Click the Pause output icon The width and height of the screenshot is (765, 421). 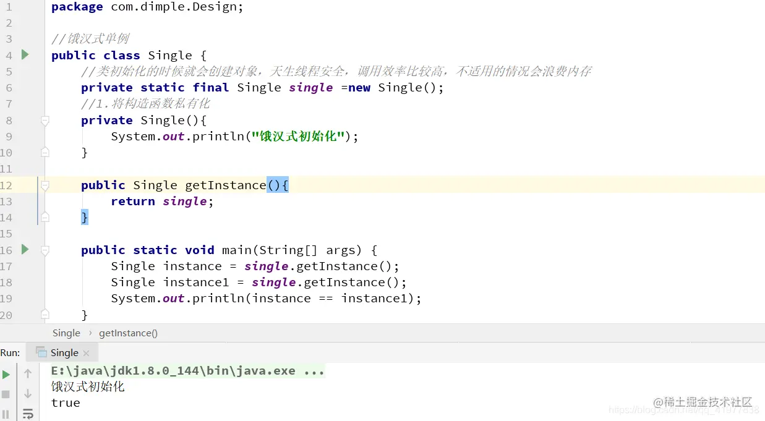click(6, 414)
